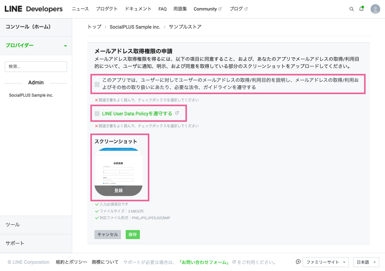385x271 pixels.
Task: Open the feedback speech-bubble icon near ファミリーサイト
Action: 298,262
